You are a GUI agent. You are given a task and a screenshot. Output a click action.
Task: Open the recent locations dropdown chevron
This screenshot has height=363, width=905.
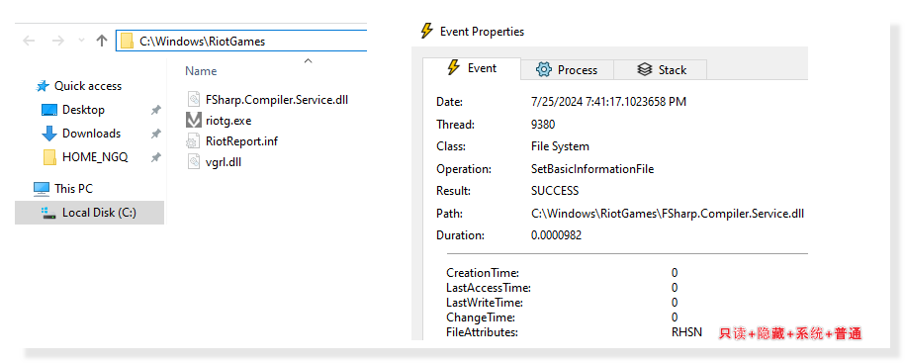(81, 41)
